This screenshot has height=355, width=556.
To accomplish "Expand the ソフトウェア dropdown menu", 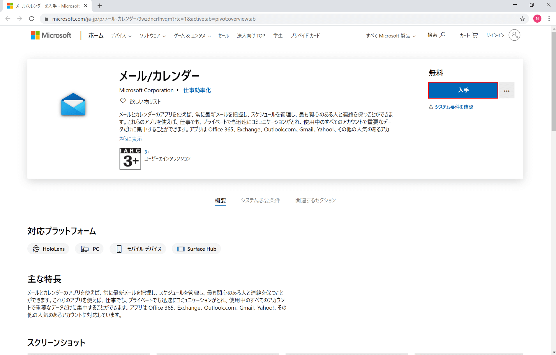I will click(x=153, y=36).
